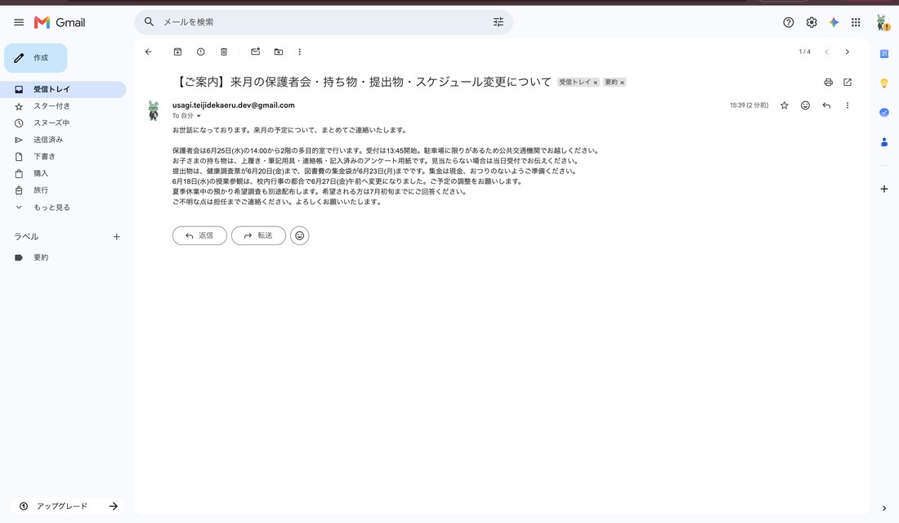Remove the 受信トレイ label chip

pyautogui.click(x=595, y=83)
